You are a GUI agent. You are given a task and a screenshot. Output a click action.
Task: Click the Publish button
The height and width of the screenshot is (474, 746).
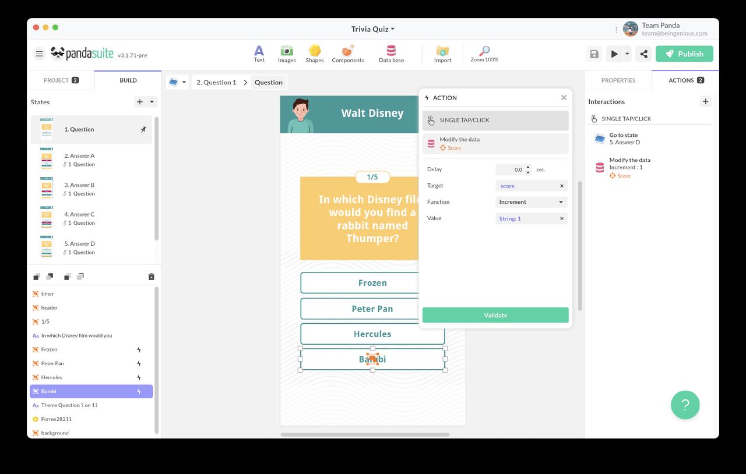tap(684, 54)
